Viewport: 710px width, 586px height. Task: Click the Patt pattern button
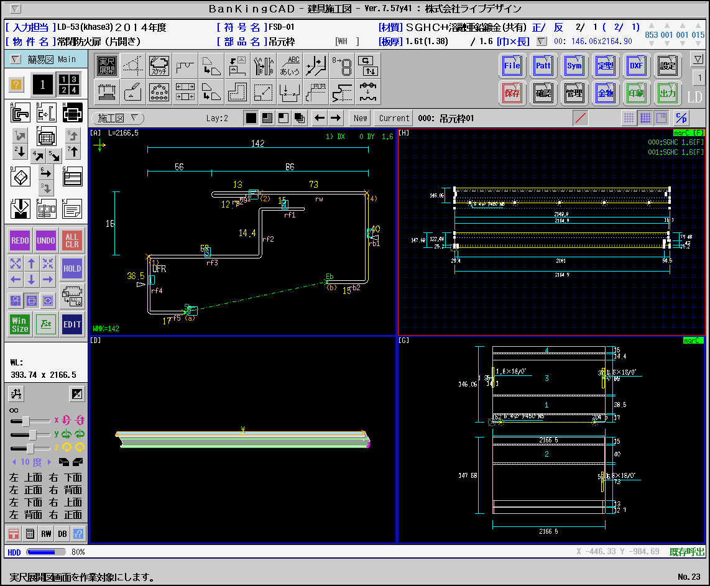pos(543,66)
